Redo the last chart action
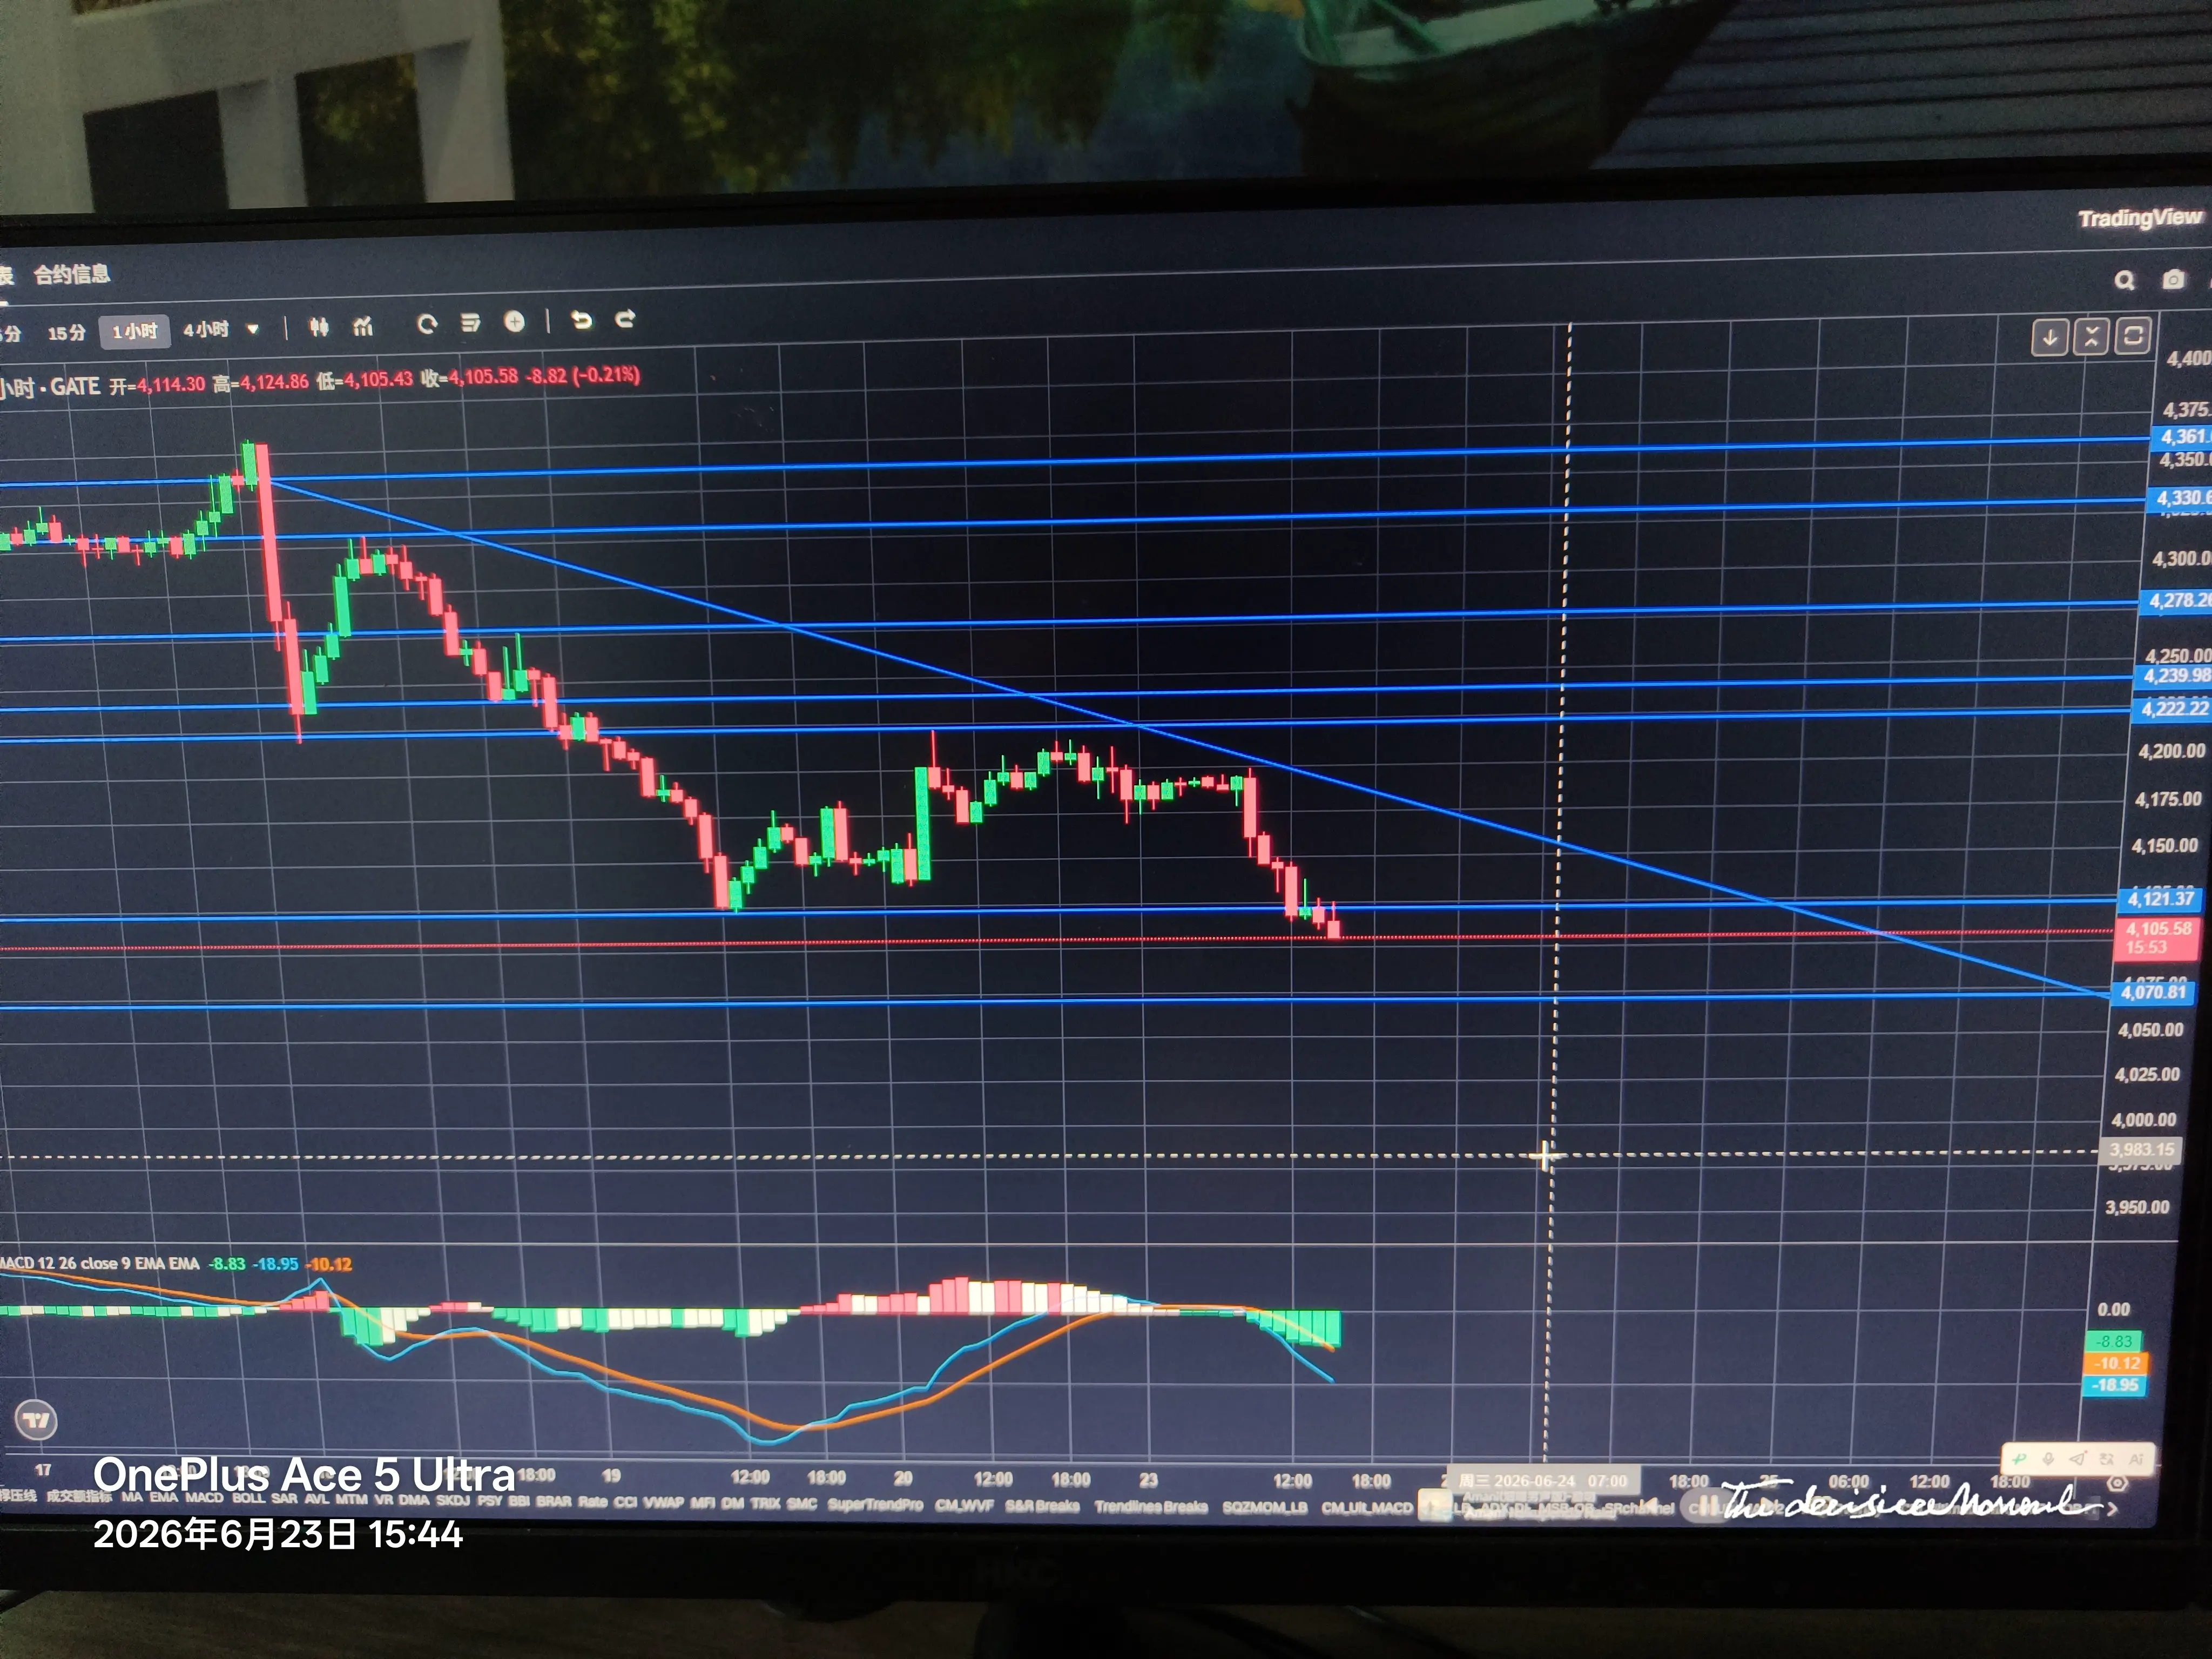2212x1659 pixels. (625, 319)
